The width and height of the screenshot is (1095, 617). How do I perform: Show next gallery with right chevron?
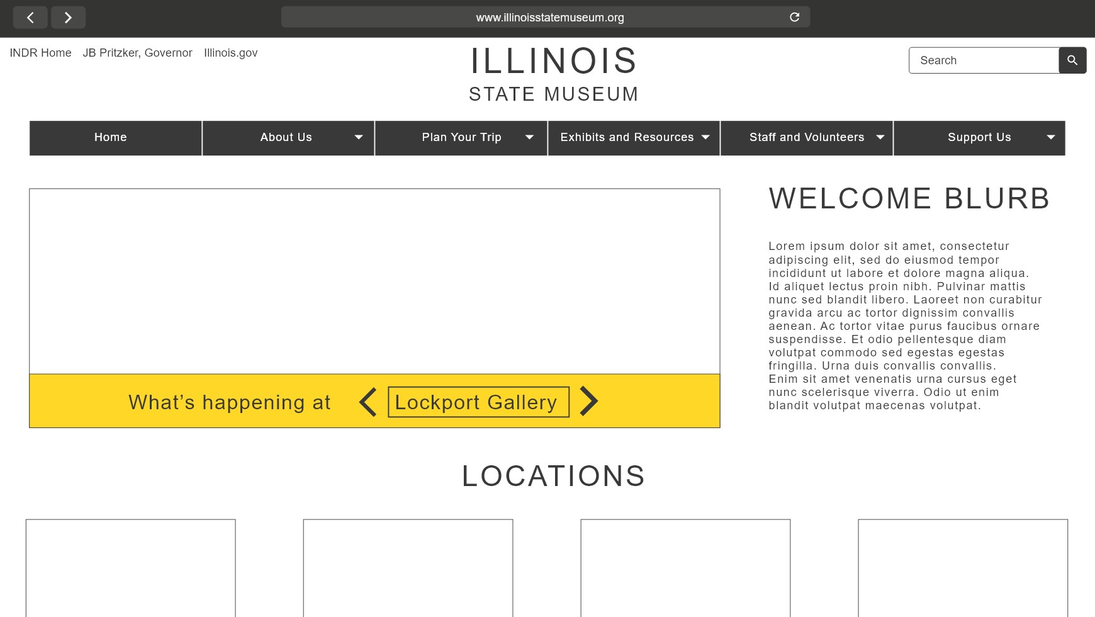tap(588, 402)
